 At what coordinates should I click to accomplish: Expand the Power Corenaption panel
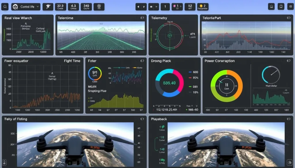click(289, 61)
